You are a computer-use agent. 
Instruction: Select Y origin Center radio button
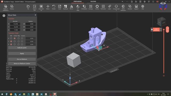pos(15,41)
